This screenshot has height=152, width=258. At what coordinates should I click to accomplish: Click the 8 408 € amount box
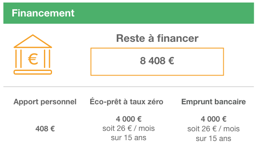pyautogui.click(x=157, y=62)
